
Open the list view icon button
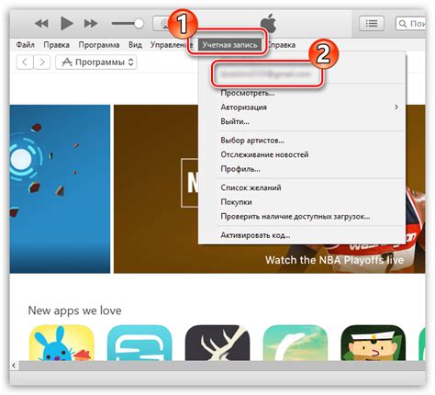pyautogui.click(x=372, y=23)
